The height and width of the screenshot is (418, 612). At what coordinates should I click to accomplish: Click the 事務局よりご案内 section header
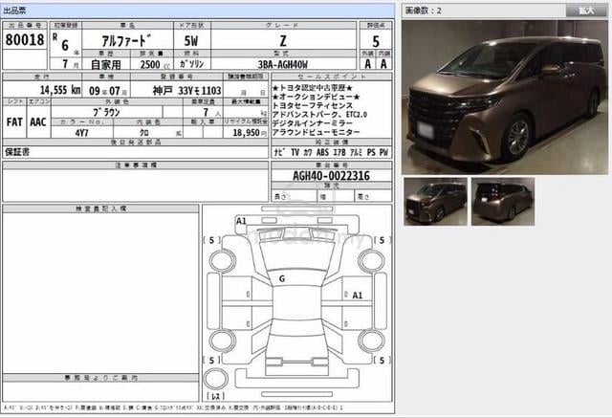click(100, 378)
